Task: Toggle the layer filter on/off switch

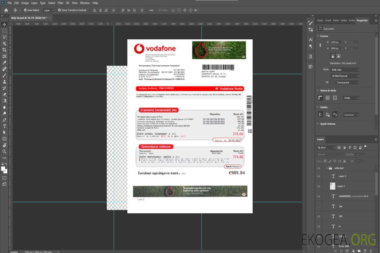Action: (365, 147)
